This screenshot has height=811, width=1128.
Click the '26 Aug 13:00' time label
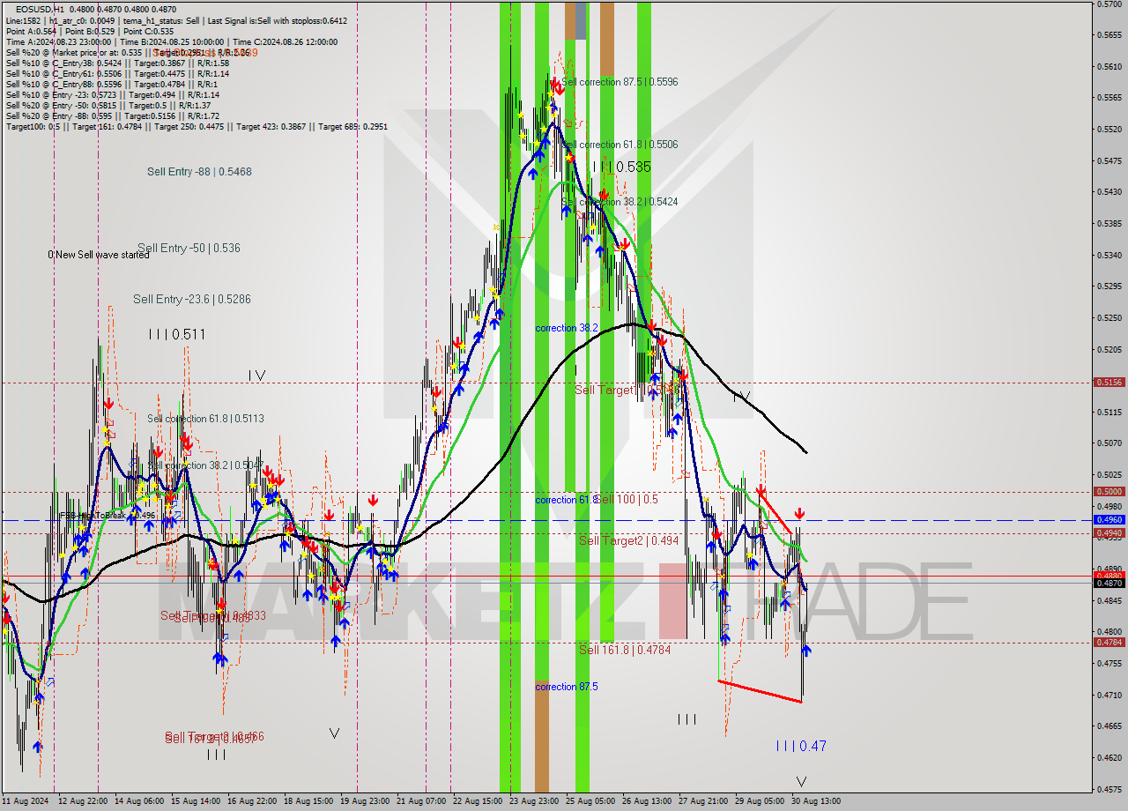click(x=647, y=801)
